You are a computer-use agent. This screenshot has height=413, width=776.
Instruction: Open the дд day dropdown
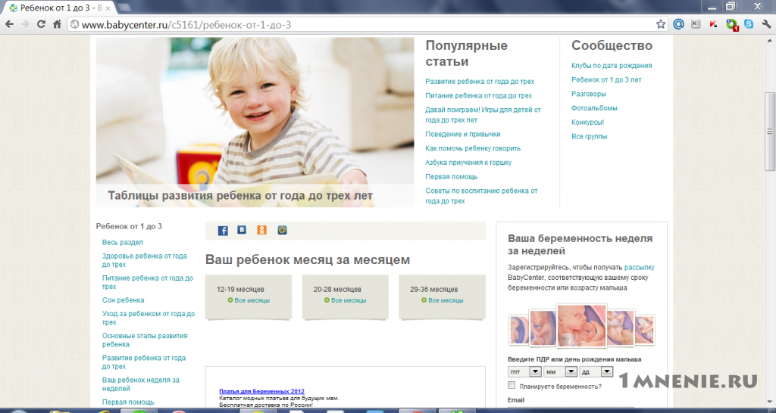click(596, 372)
